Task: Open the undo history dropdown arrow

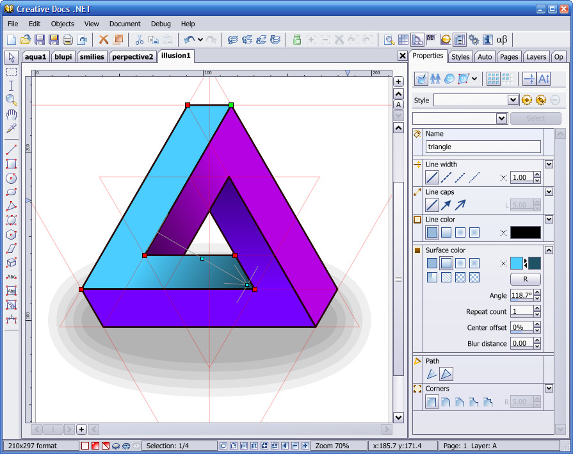Action: 200,40
